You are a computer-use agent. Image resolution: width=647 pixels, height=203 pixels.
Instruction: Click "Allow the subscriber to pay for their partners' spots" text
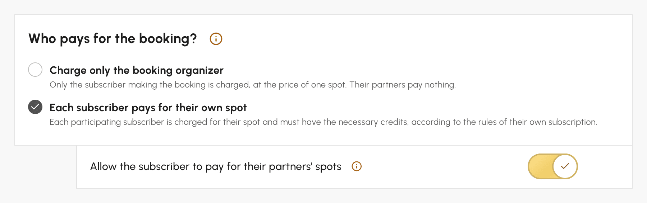tap(216, 166)
